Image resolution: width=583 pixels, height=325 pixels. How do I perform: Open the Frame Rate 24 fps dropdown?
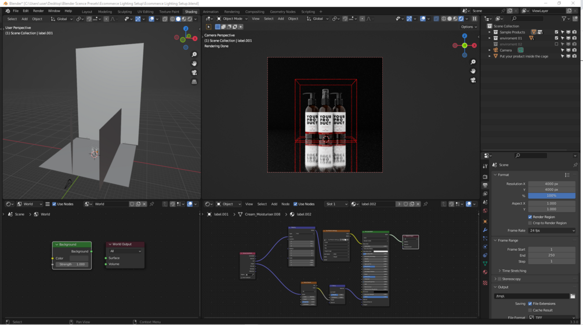(x=551, y=231)
